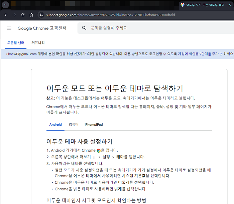Open Google Chrome 고객센터 home link

click(x=42, y=28)
